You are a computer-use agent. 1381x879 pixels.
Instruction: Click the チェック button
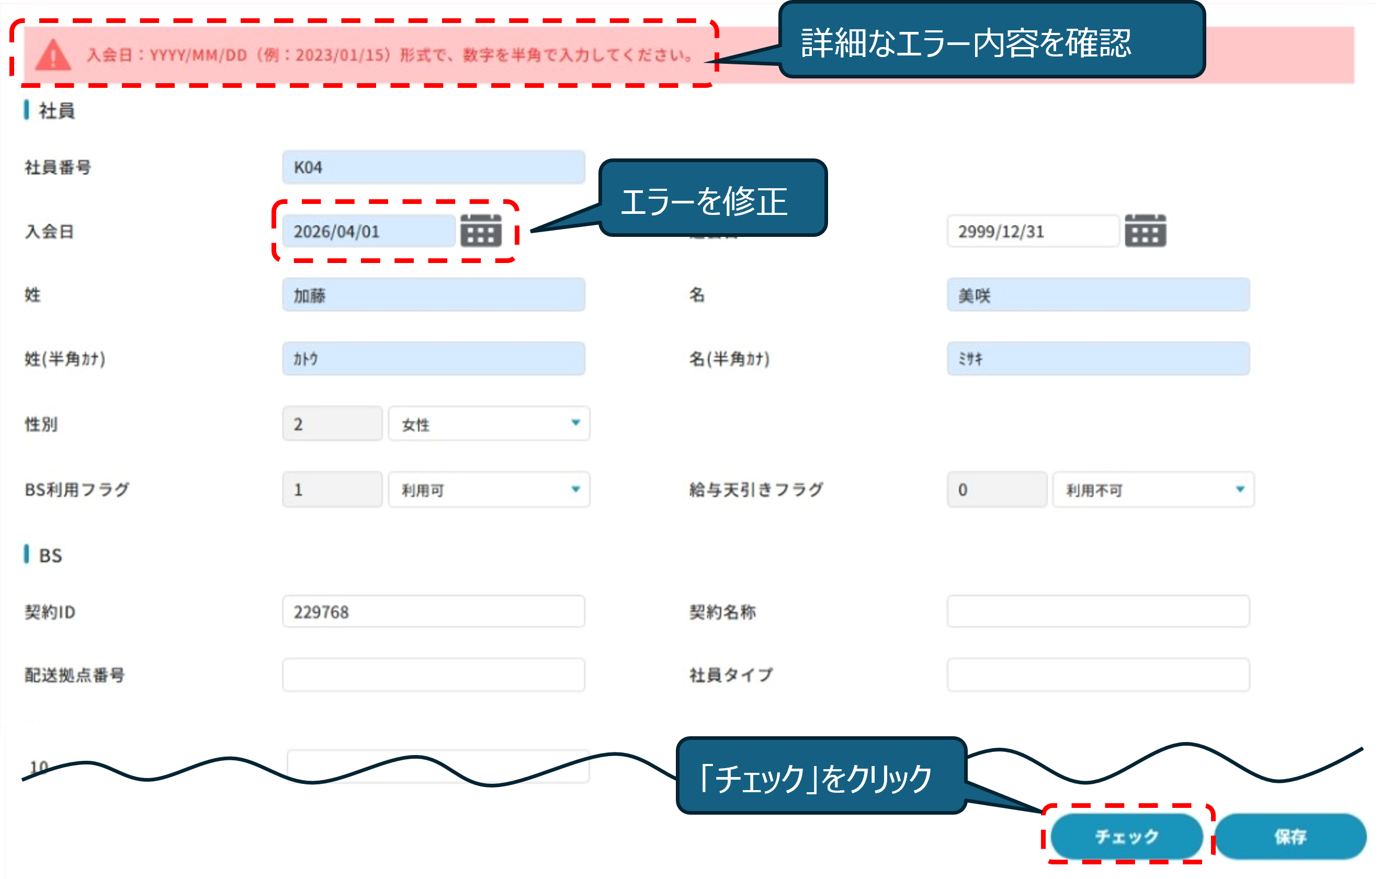(1126, 836)
